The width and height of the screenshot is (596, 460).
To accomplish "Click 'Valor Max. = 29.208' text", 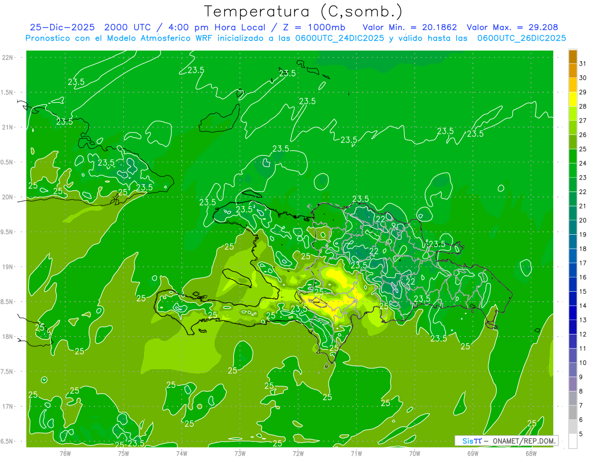I will [512, 27].
